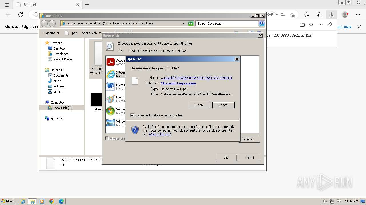This screenshot has height=205, width=366.
Task: Select Windows Photo Viewer program icon
Action: [111, 123]
